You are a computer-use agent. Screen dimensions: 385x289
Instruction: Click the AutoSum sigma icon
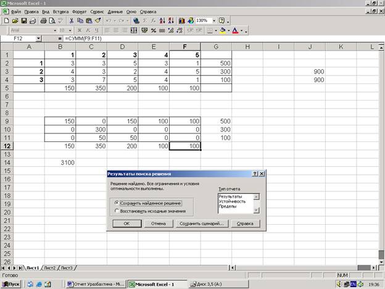coord(144,20)
